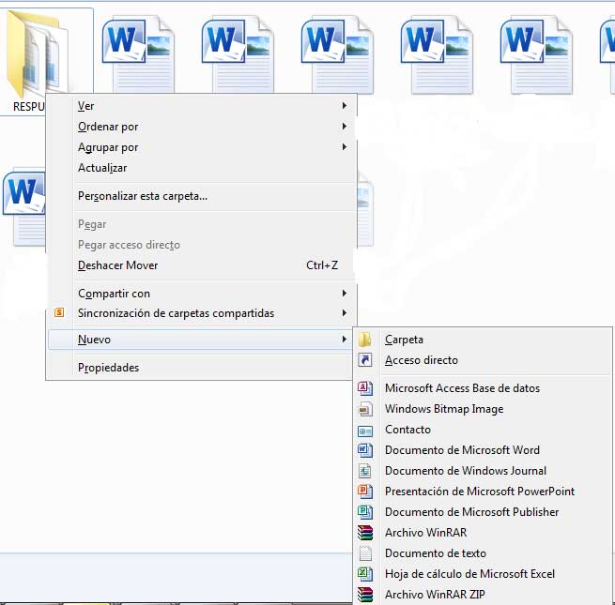Create a new Contacto
615x605 pixels.
[x=483, y=430]
